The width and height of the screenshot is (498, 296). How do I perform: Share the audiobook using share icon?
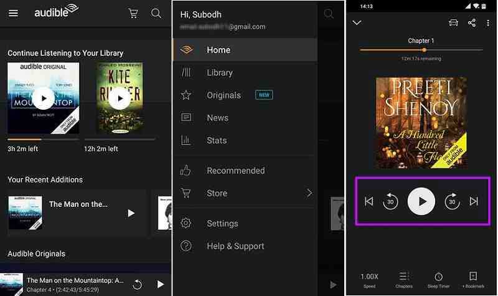471,22
